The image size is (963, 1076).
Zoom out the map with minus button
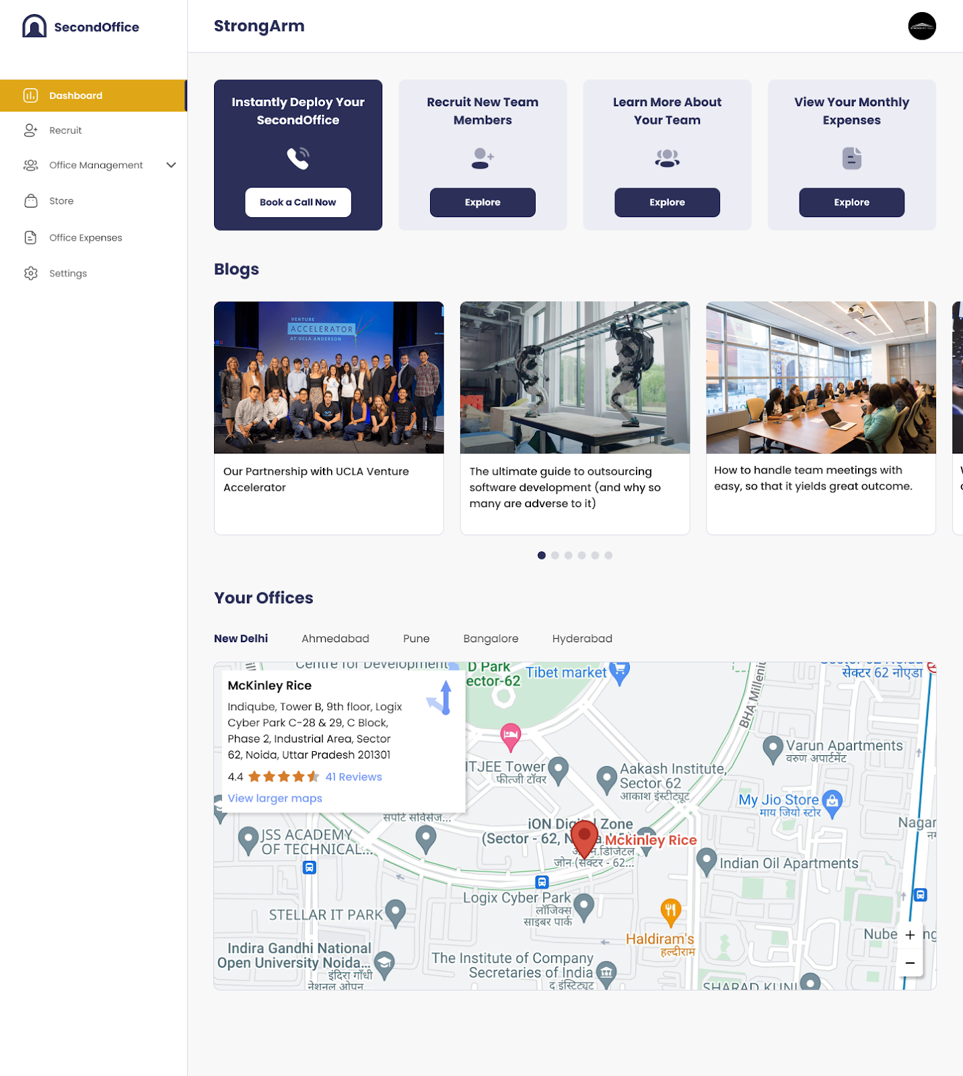[x=910, y=963]
